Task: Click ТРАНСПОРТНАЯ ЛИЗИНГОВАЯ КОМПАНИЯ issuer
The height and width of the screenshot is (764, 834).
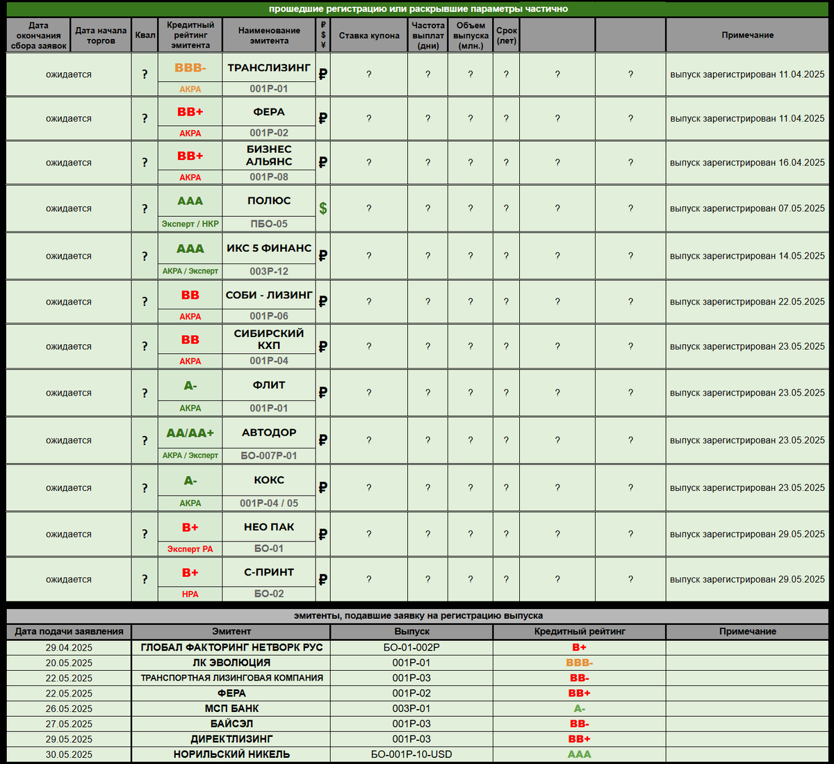Action: (x=231, y=678)
